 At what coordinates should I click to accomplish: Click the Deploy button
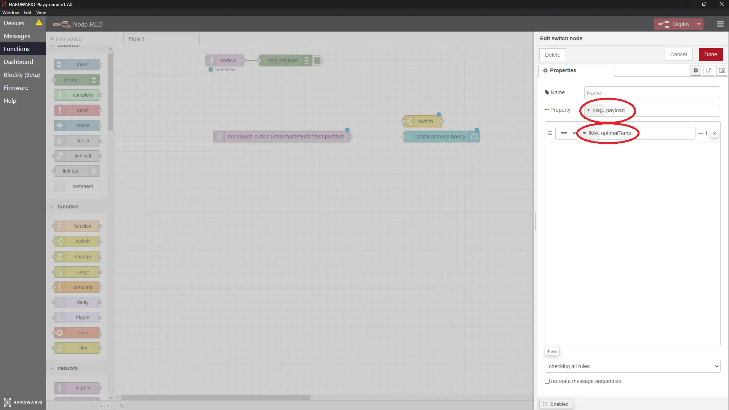[x=674, y=24]
